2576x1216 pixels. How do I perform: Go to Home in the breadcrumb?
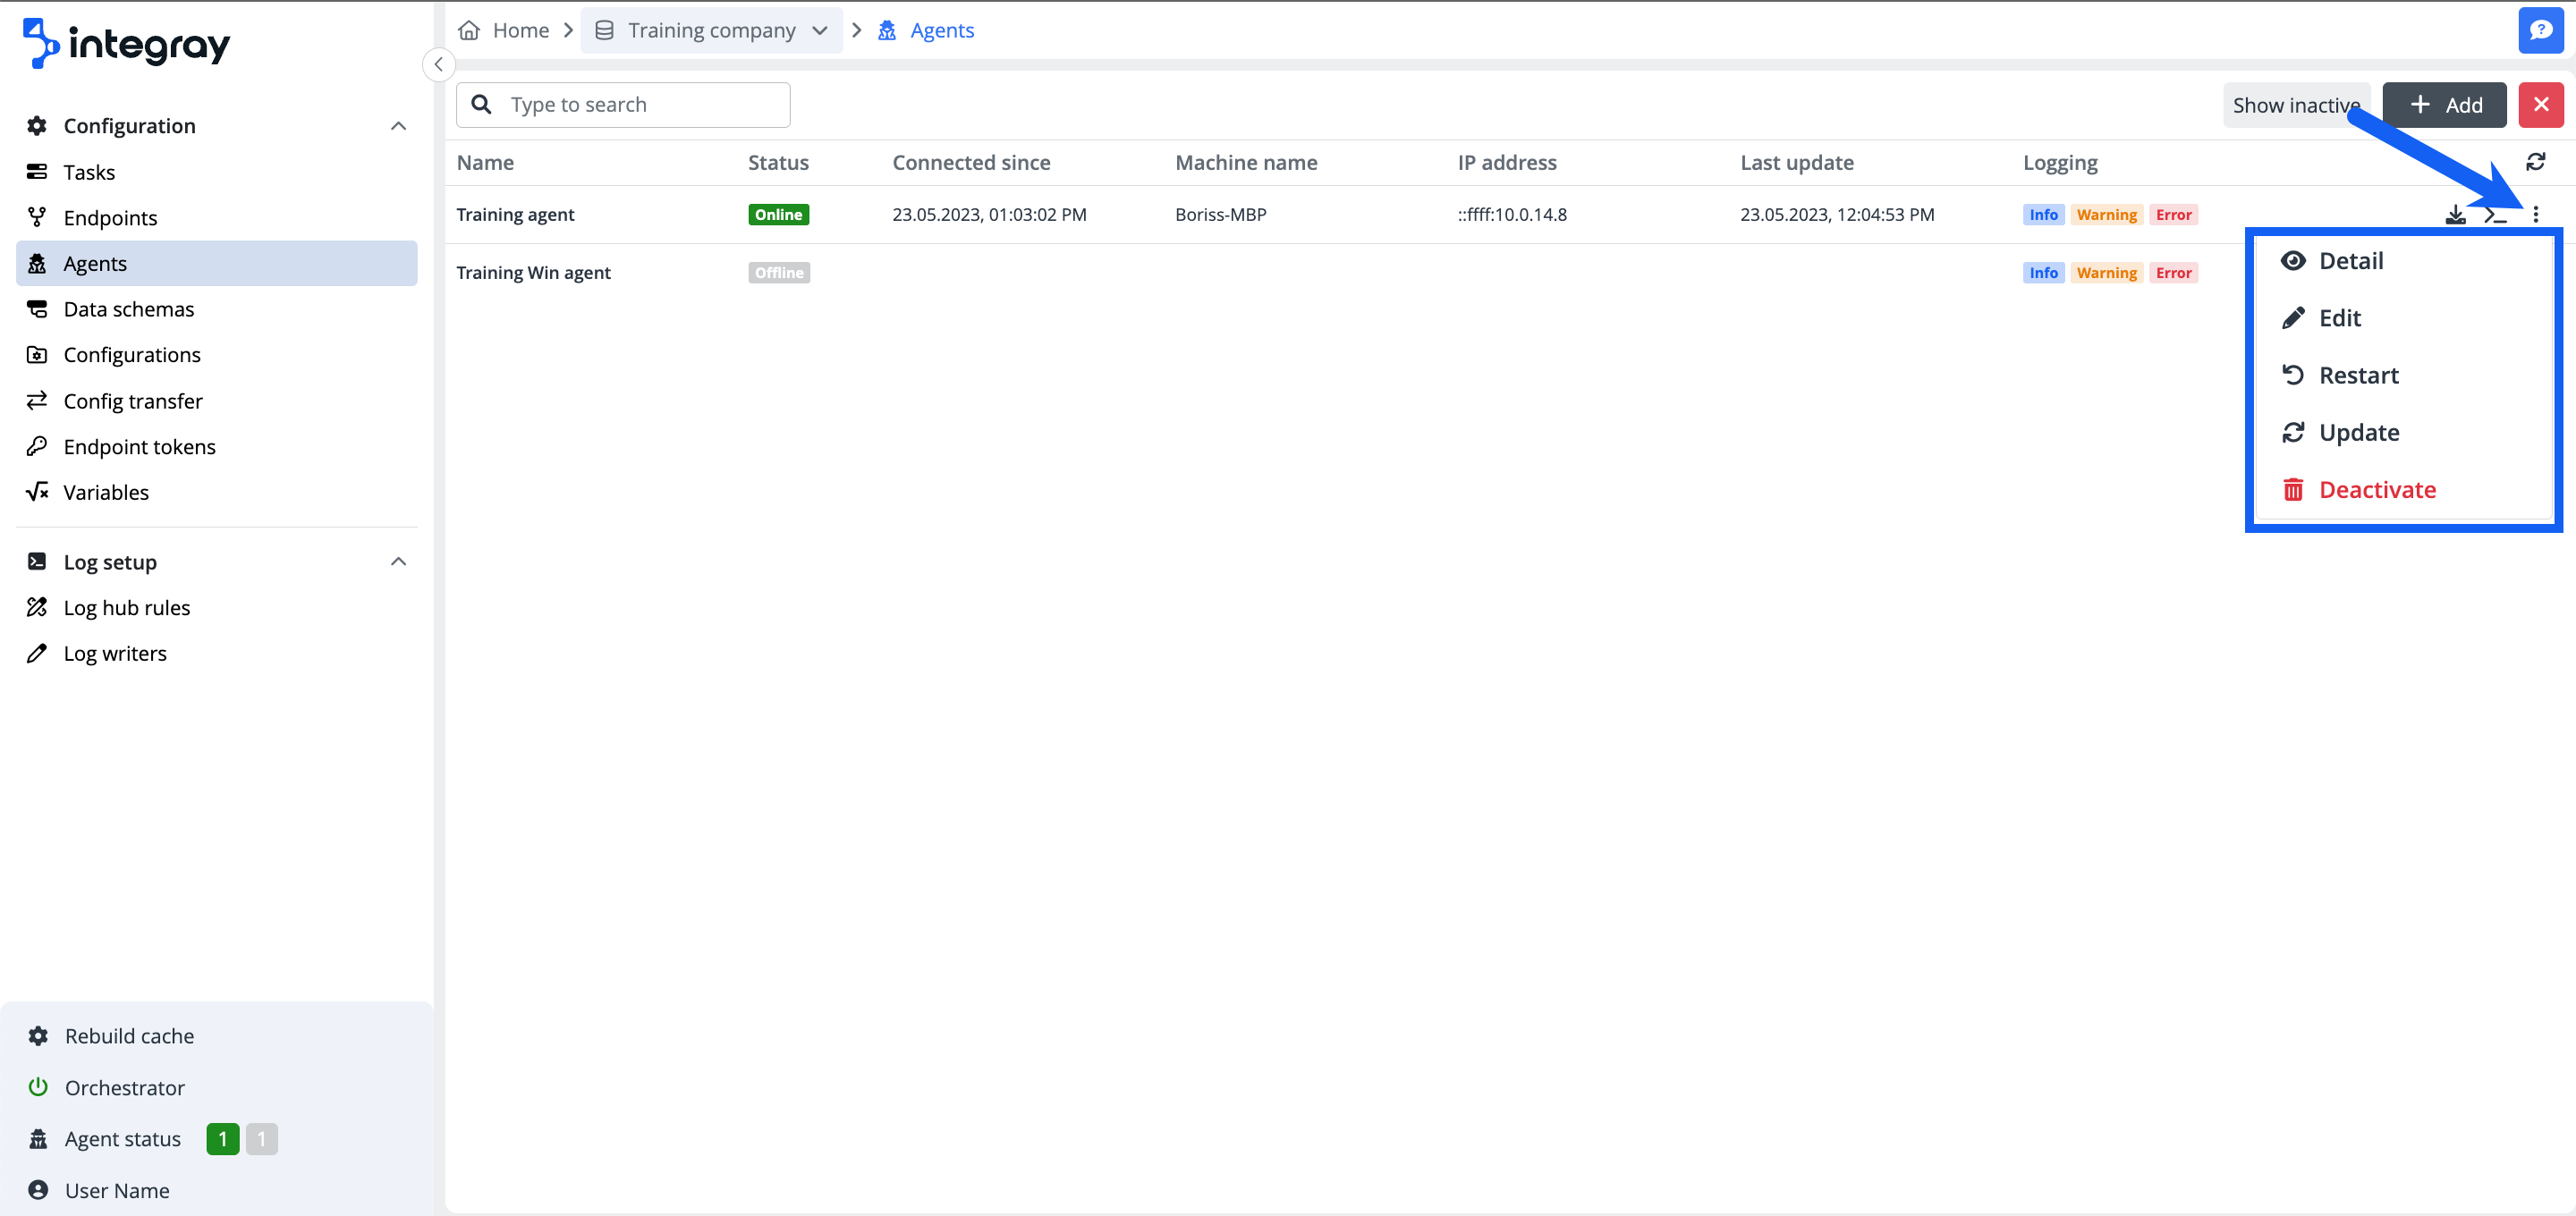point(519,30)
